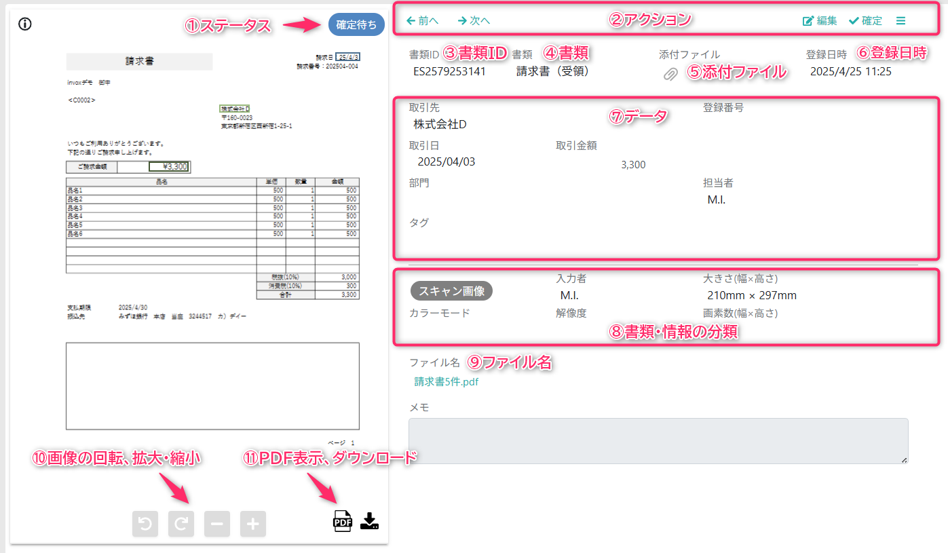Rotate the image counterclockwise
This screenshot has height=553, width=948.
click(145, 524)
